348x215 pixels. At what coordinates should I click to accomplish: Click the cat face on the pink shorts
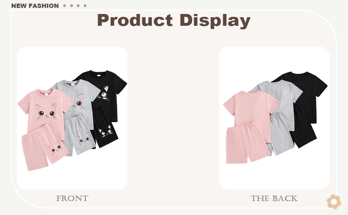[55, 148]
